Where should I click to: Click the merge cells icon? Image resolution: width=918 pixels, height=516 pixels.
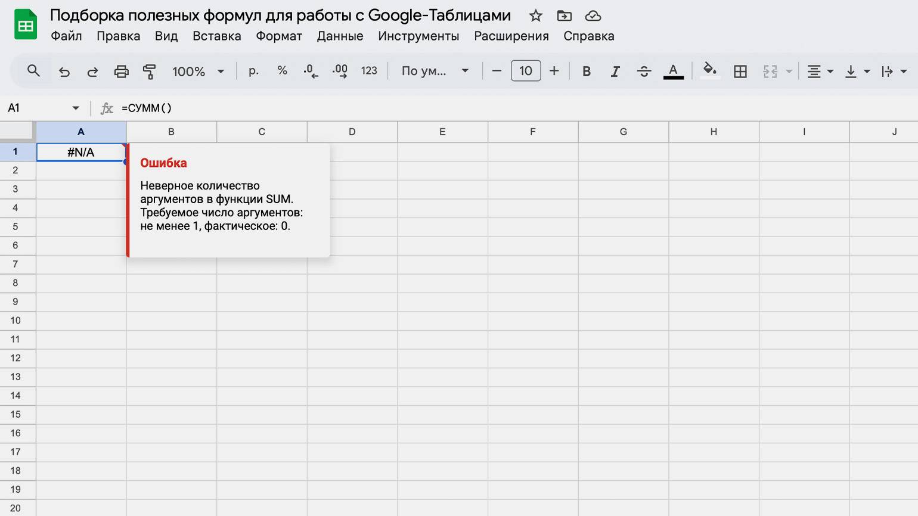pos(770,72)
